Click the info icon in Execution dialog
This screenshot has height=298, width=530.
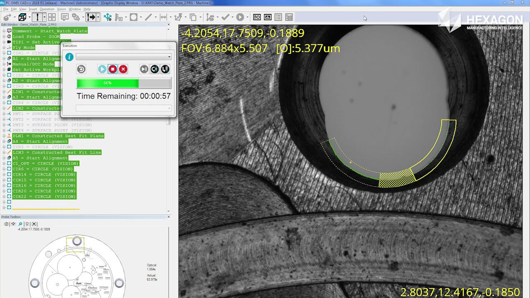click(69, 57)
